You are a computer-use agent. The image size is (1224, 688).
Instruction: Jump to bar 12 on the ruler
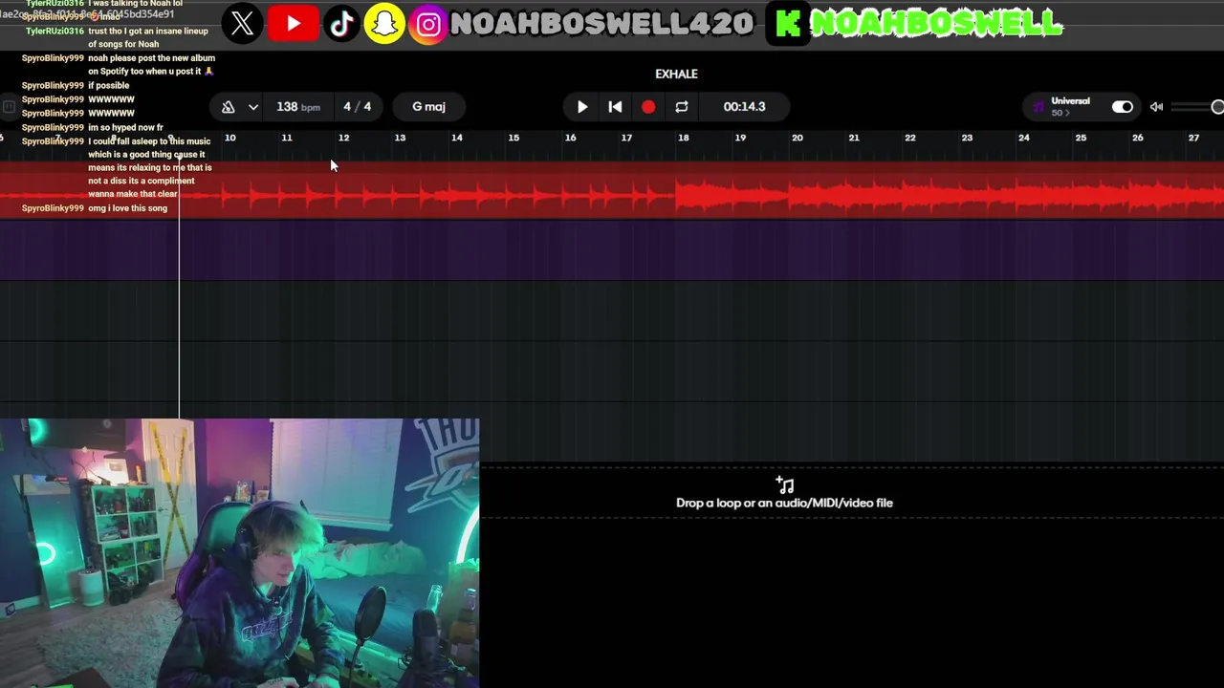pyautogui.click(x=343, y=139)
